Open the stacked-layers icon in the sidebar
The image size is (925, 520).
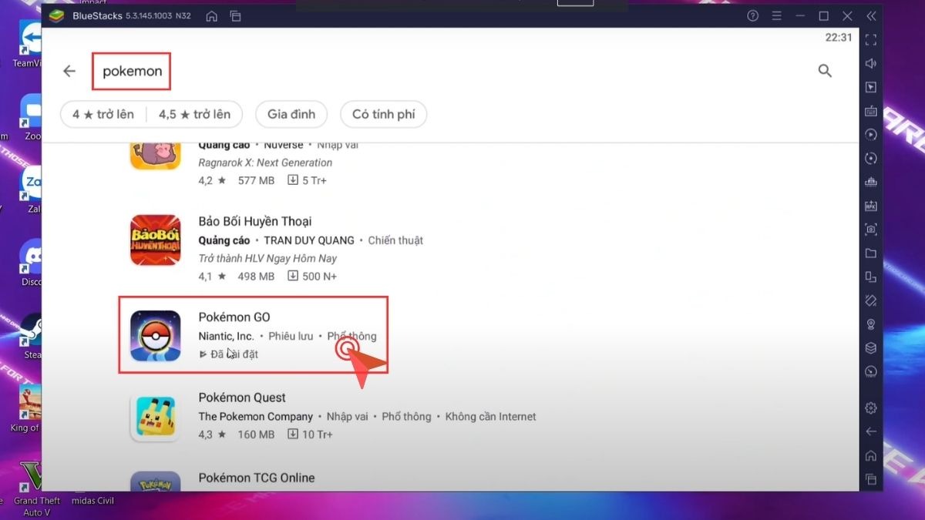[871, 348]
